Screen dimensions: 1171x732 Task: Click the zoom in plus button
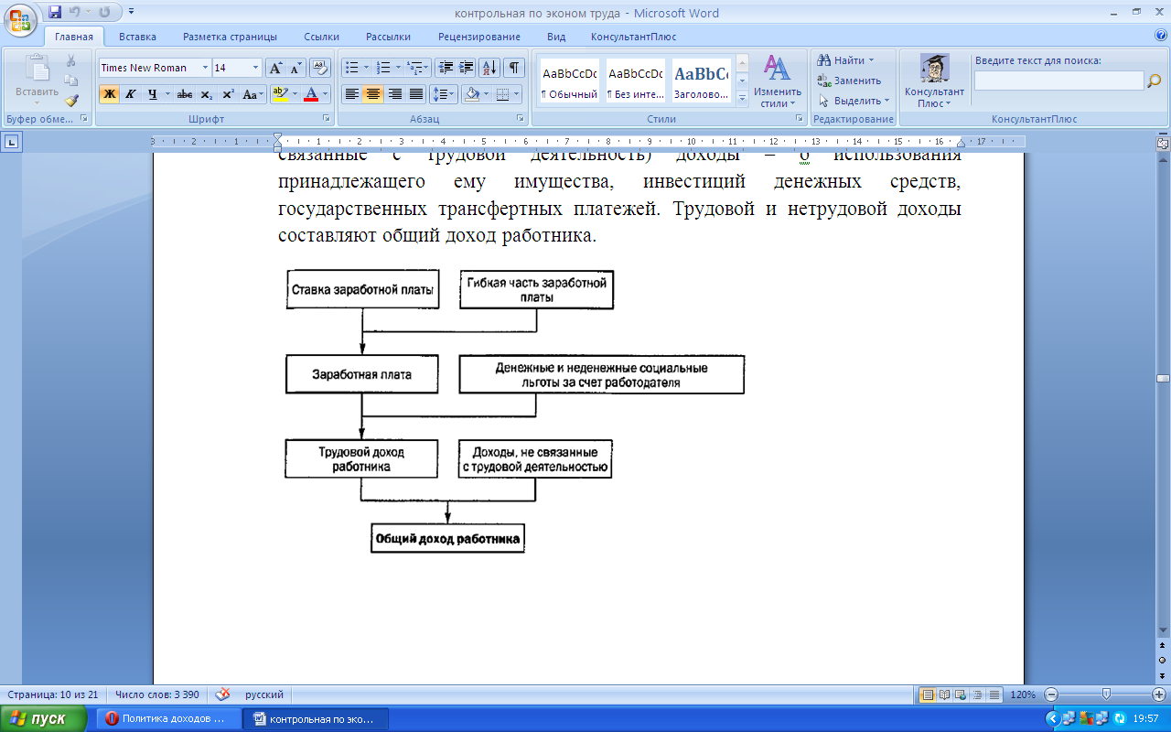click(1159, 694)
